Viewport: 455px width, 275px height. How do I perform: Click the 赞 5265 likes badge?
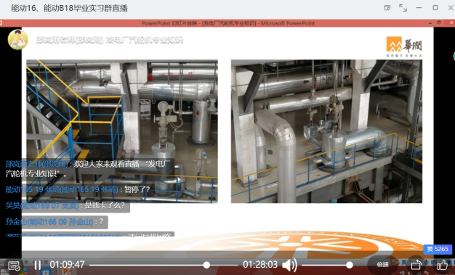click(438, 249)
